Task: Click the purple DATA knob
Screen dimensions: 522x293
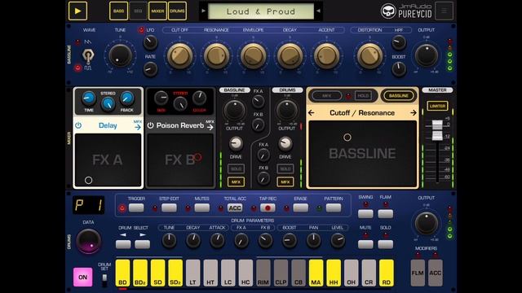Action: pyautogui.click(x=89, y=241)
